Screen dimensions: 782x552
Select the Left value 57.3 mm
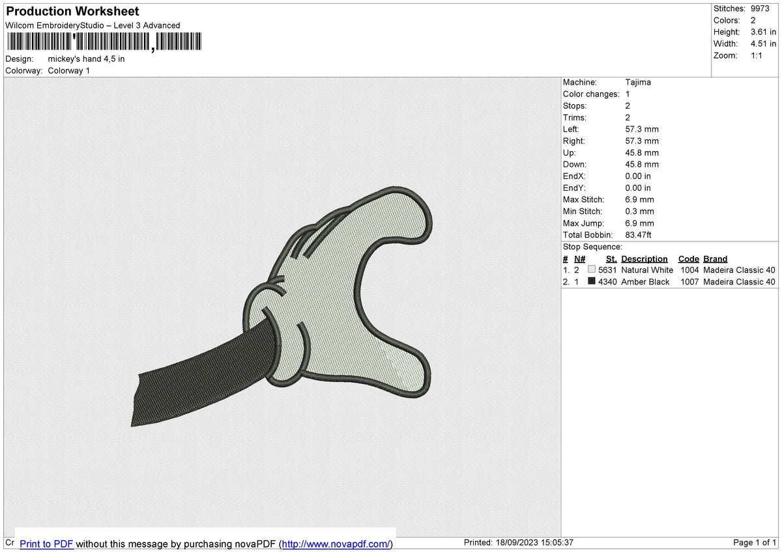642,130
